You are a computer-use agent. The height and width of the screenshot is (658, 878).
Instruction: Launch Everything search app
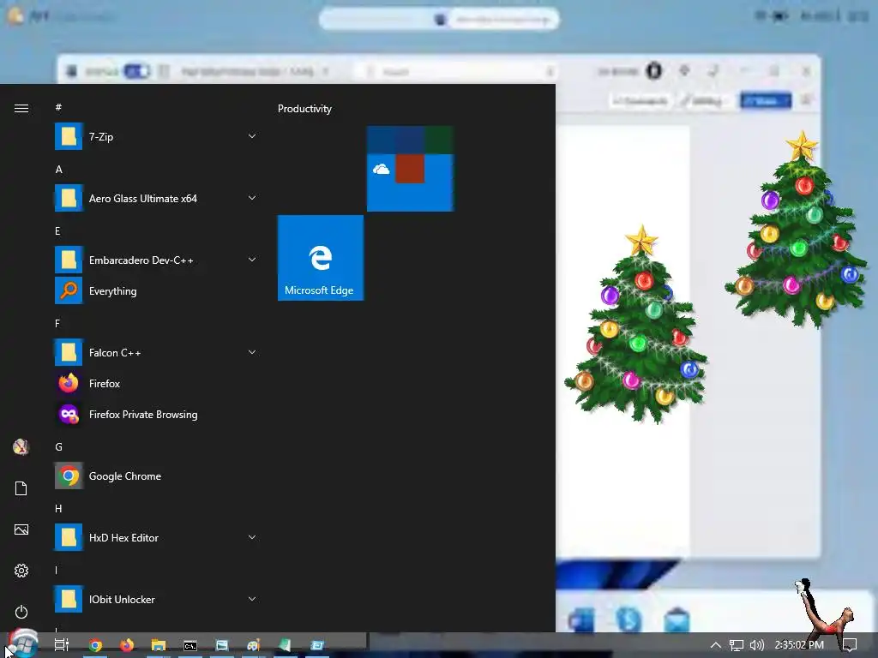[x=156, y=291]
